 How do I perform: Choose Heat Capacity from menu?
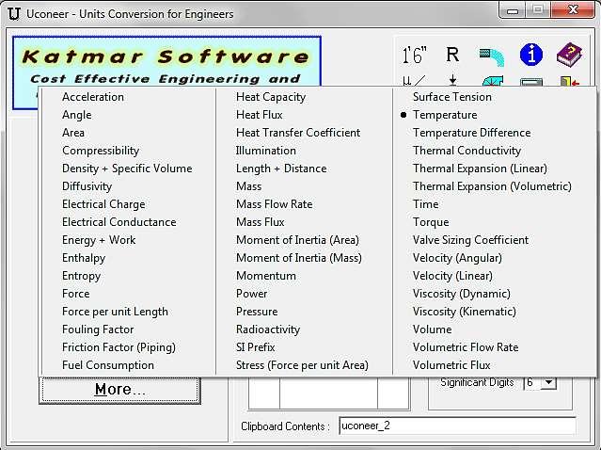[271, 97]
